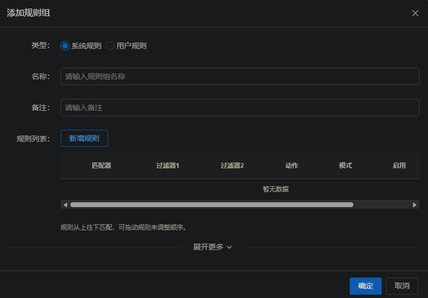The width and height of the screenshot is (428, 298).
Task: Click the table's right scroll arrow
Action: (415, 205)
